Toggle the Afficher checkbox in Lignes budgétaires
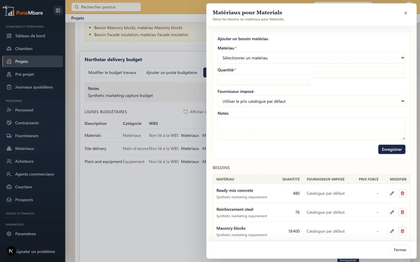 (185, 112)
